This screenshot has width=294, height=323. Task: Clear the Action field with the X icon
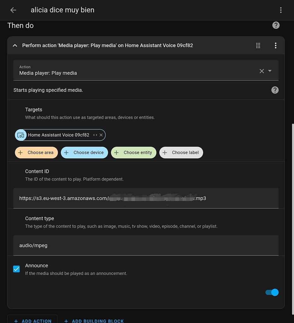[262, 71]
